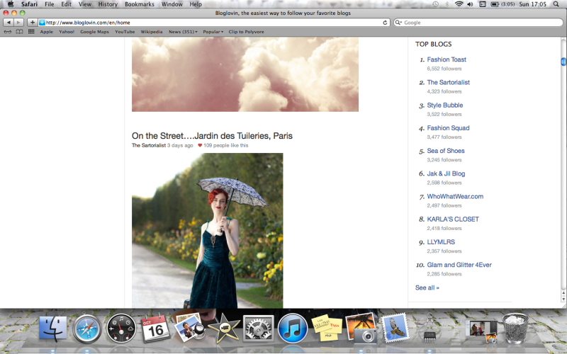Screen dimensions: 567x354
Task: Launch Safari compass icon in Dock
Action: tap(86, 329)
